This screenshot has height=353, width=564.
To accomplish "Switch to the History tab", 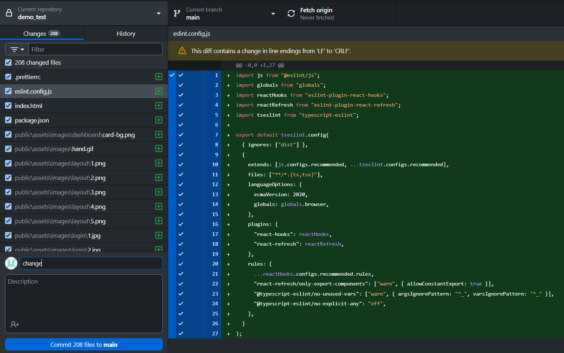I will point(126,34).
